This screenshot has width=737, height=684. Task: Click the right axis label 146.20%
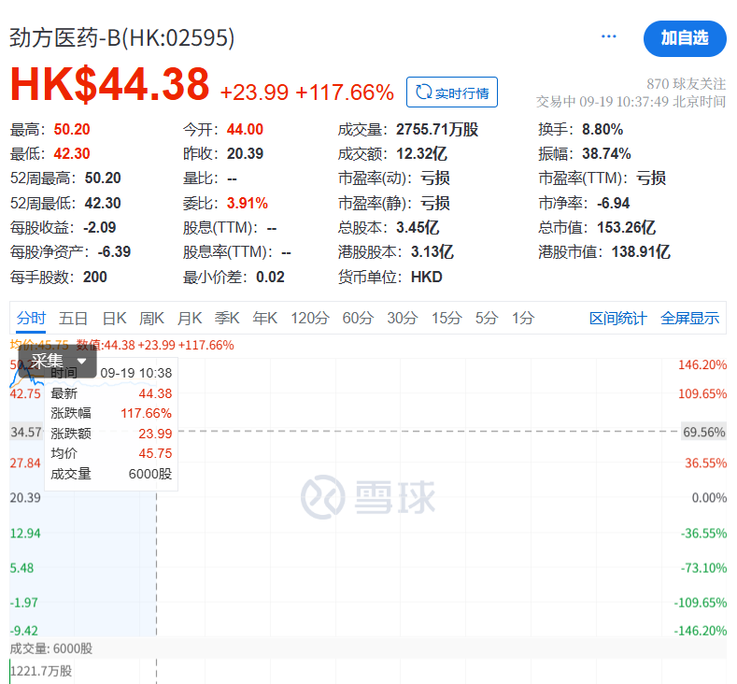point(702,364)
